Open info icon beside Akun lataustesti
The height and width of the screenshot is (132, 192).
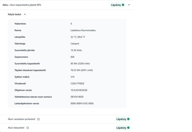(28, 128)
